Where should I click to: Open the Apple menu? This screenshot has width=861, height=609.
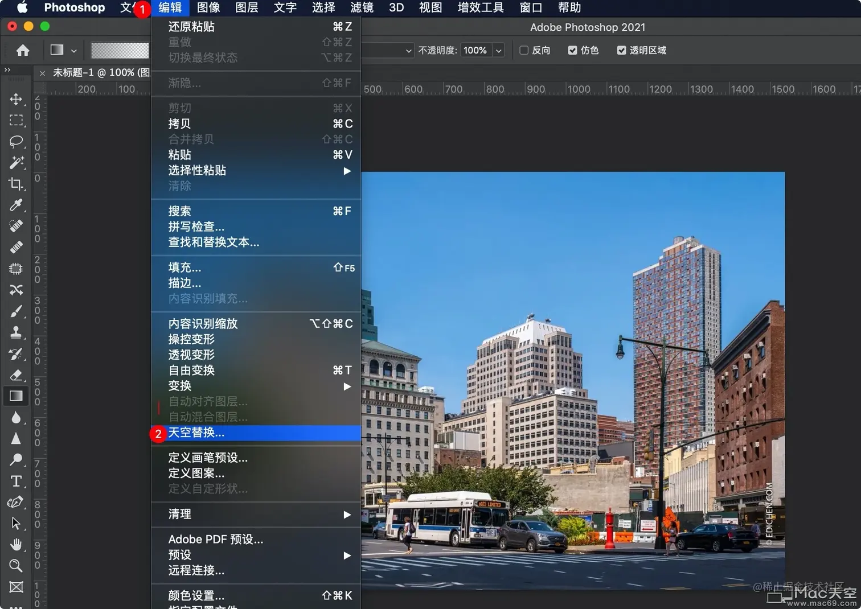[22, 7]
